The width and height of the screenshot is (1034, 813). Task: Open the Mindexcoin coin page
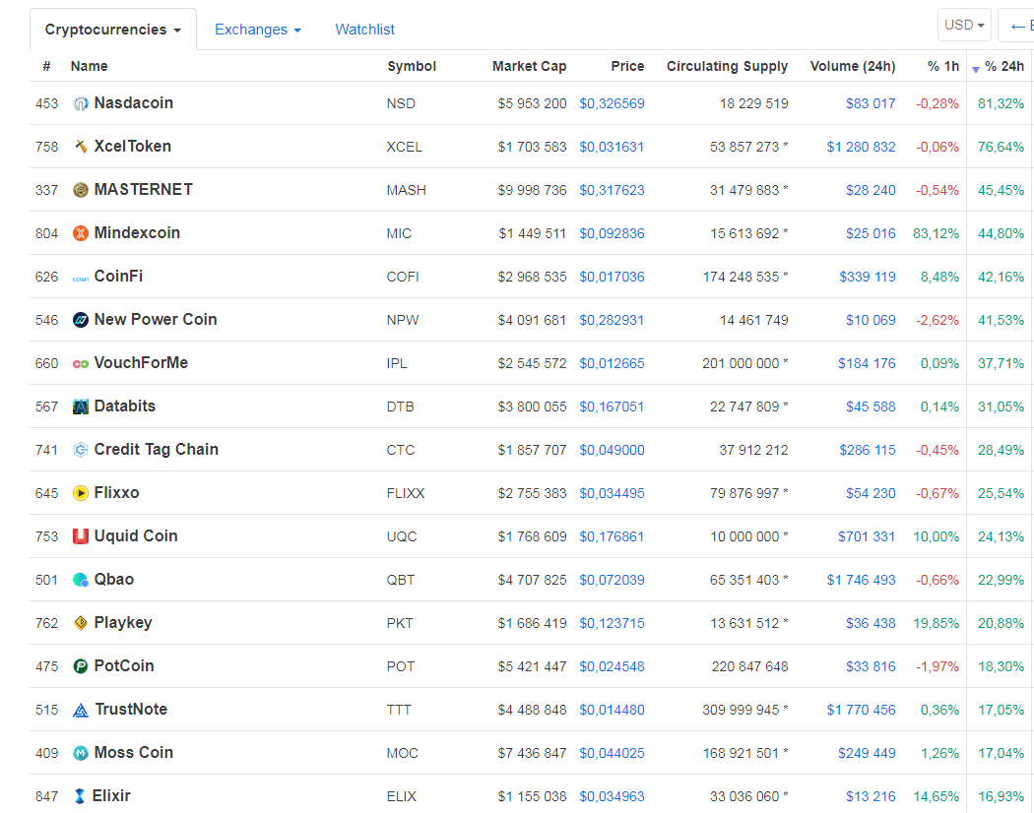(x=137, y=232)
